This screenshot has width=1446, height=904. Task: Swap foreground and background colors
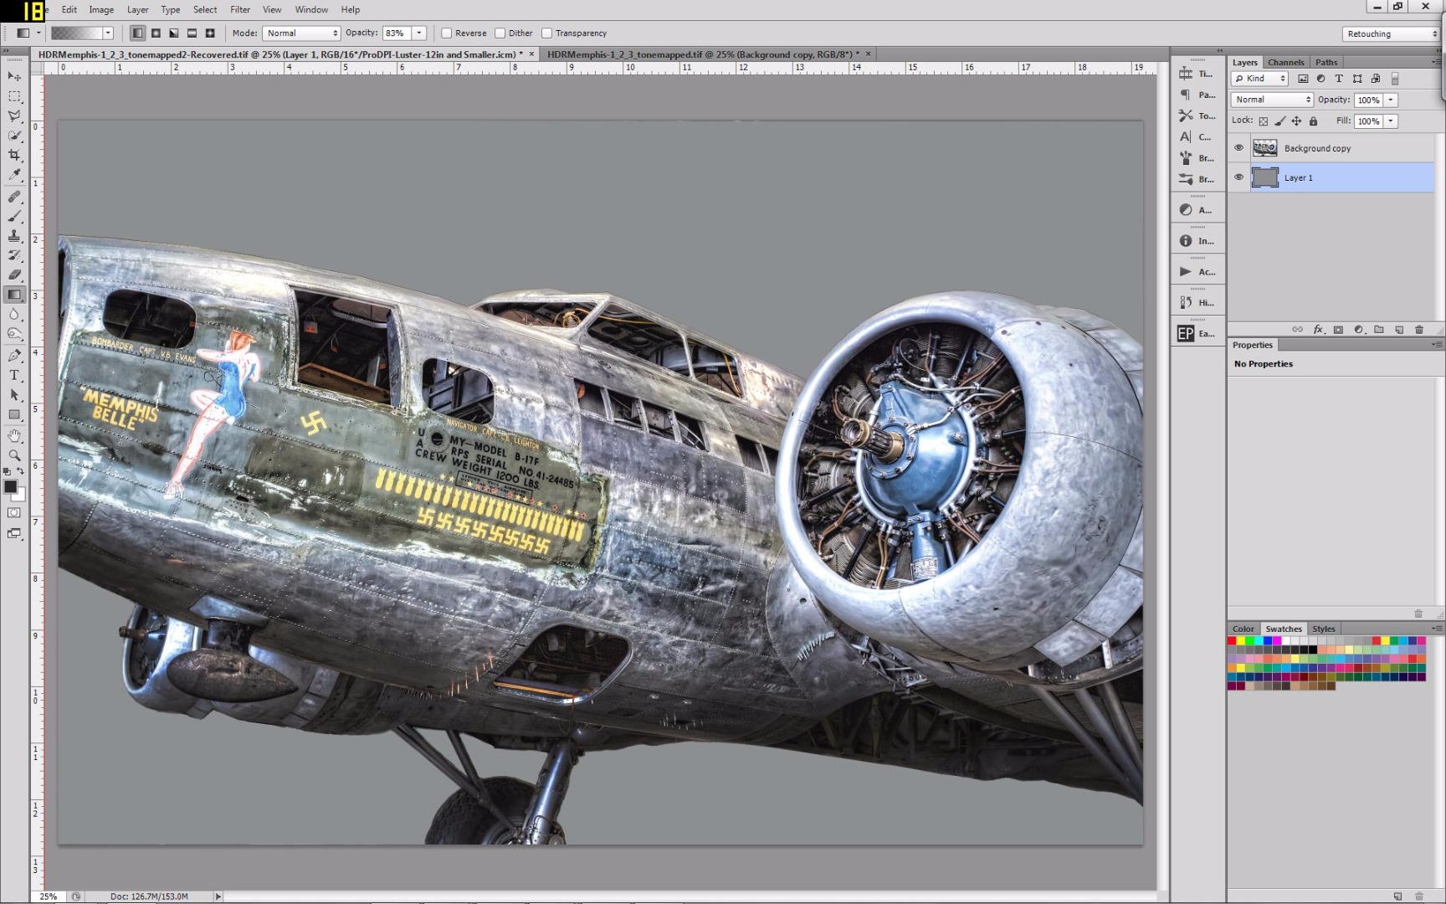(21, 472)
